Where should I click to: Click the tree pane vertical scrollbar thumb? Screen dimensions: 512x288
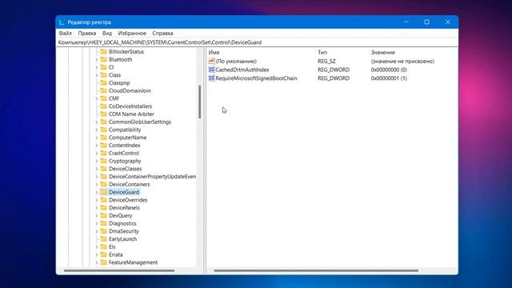click(x=199, y=102)
